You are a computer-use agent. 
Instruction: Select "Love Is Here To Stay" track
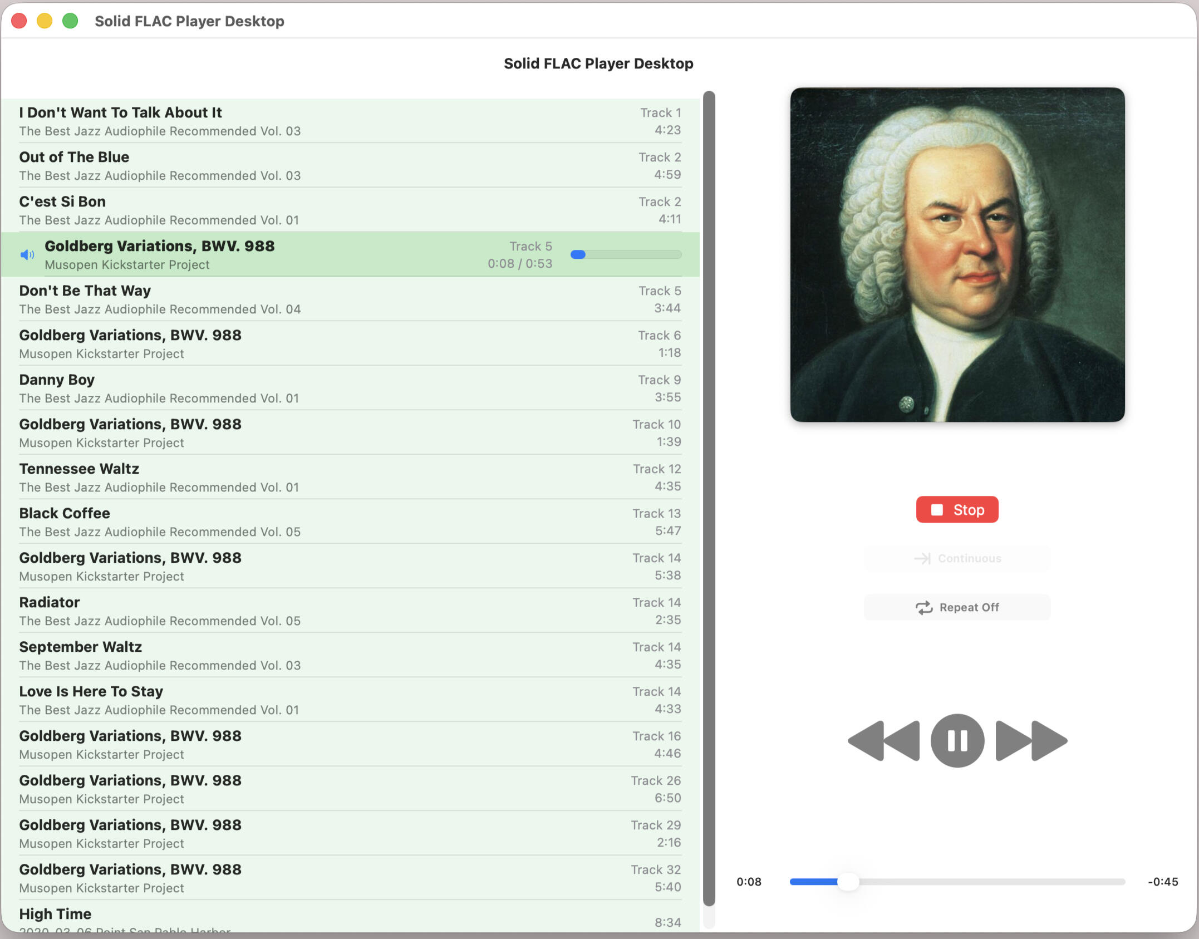350,700
